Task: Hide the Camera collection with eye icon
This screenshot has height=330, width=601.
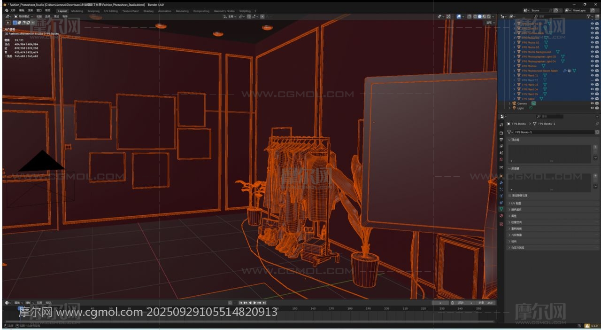Action: tap(592, 103)
